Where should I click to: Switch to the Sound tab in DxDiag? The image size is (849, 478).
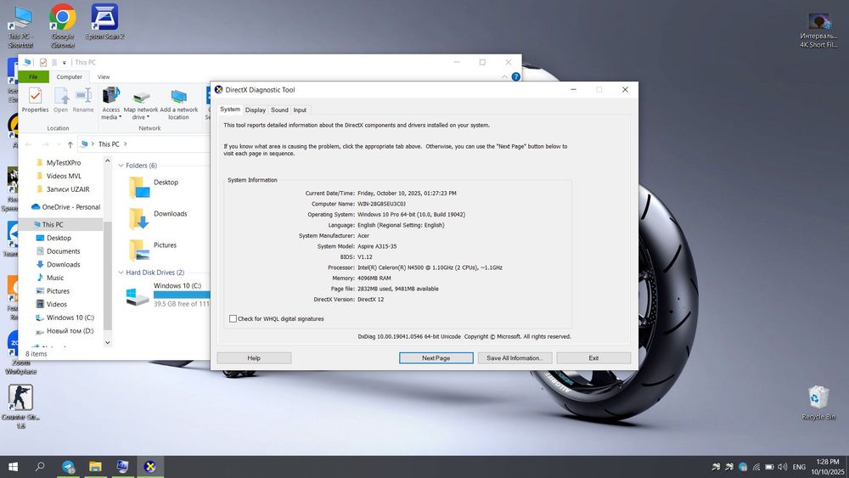tap(279, 110)
